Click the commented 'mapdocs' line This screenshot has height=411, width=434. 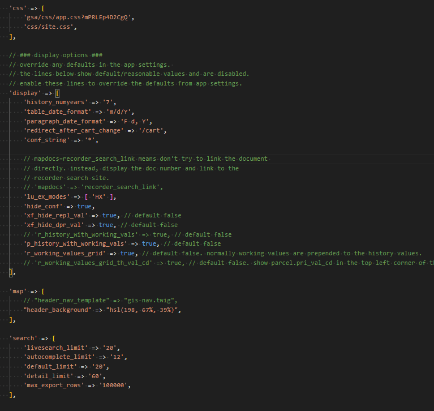pyautogui.click(x=93, y=187)
